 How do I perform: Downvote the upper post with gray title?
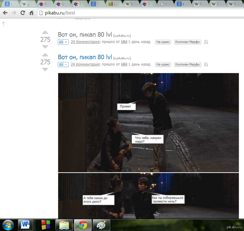pyautogui.click(x=45, y=47)
